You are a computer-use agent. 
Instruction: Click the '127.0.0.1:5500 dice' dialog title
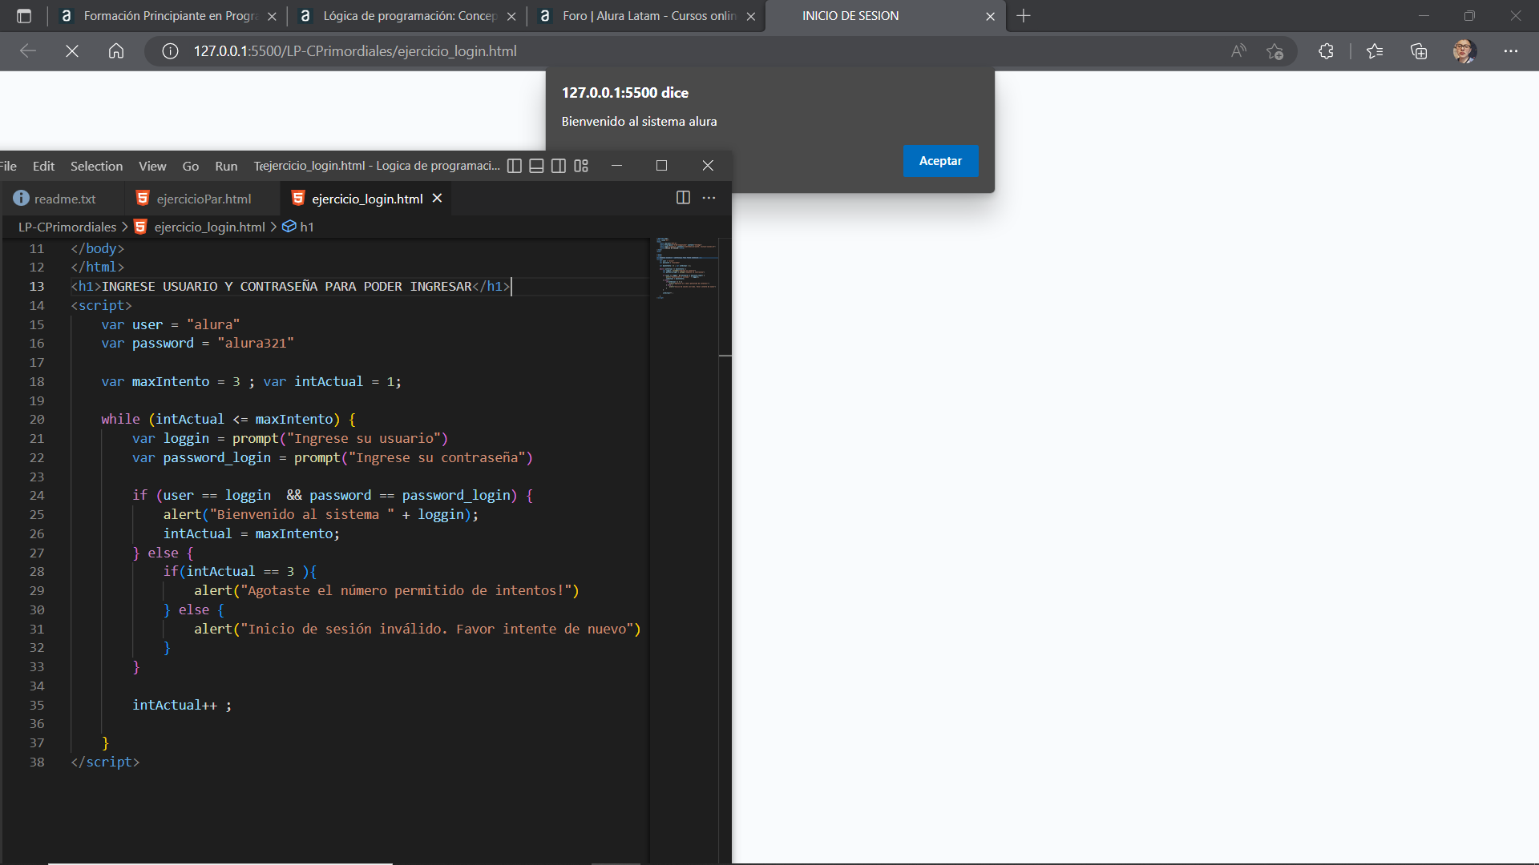click(624, 93)
